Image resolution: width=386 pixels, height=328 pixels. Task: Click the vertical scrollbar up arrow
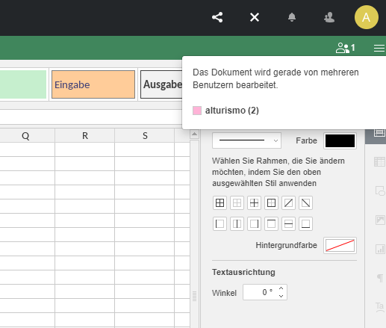click(195, 134)
